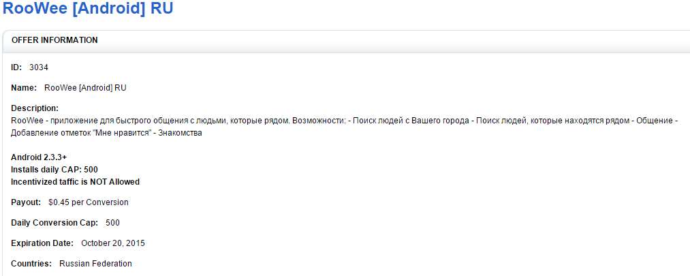Select the offer ID value 3034
Screen dimensions: 690x276
pyautogui.click(x=39, y=67)
